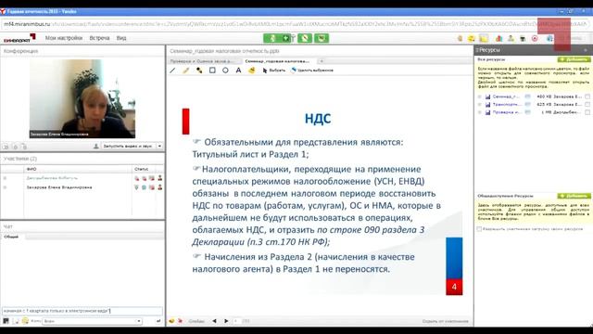Open the Проверка и... resource file
This screenshot has height=334, width=593.
(507, 112)
